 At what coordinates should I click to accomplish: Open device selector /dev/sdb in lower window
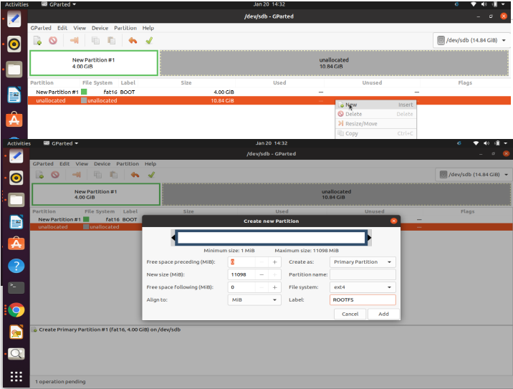point(474,174)
